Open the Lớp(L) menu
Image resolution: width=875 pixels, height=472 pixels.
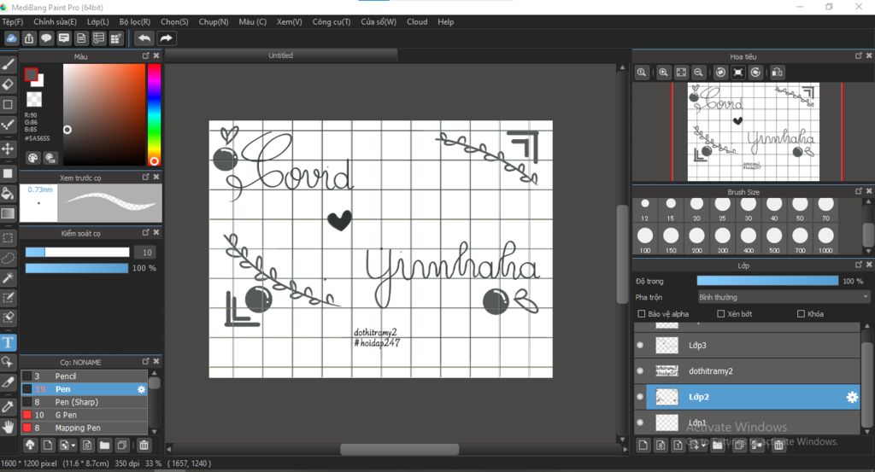point(97,21)
